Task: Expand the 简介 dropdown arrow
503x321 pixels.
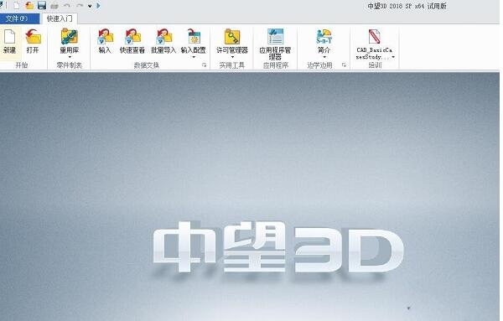Action: (x=324, y=57)
